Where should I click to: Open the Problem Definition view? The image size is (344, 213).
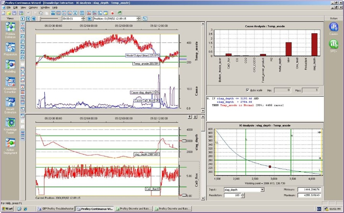[10, 27]
